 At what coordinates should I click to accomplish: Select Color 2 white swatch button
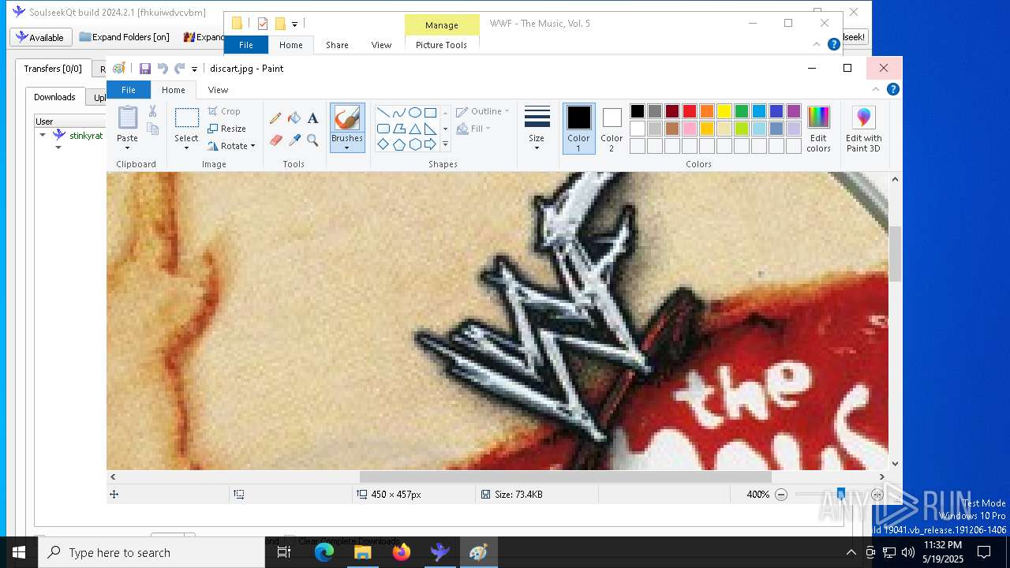612,129
